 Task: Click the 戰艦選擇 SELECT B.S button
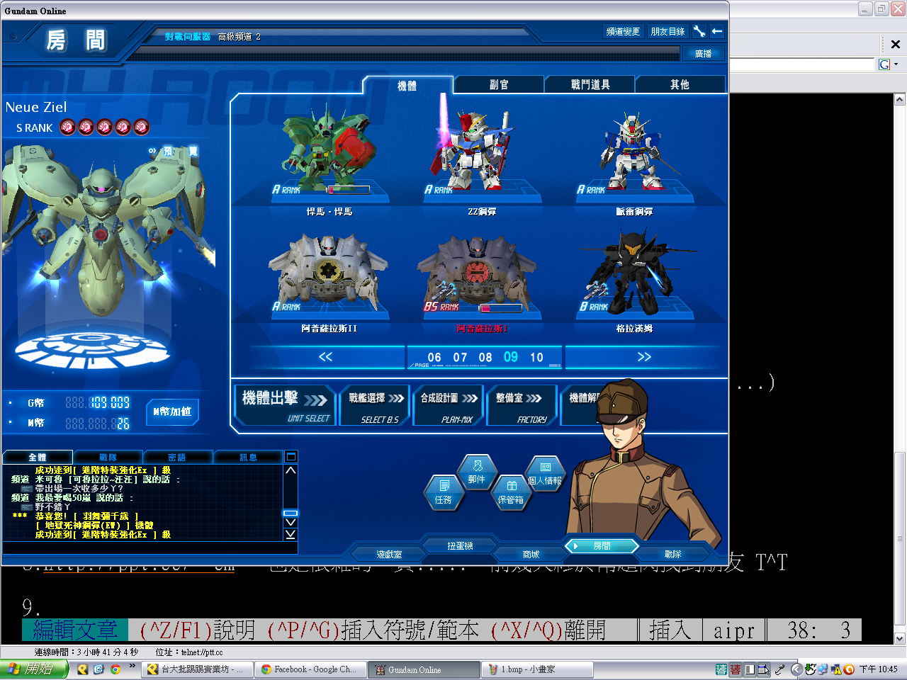pos(376,406)
